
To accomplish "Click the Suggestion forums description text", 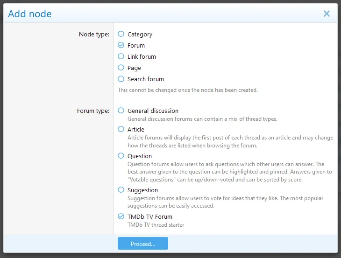I will [x=225, y=202].
